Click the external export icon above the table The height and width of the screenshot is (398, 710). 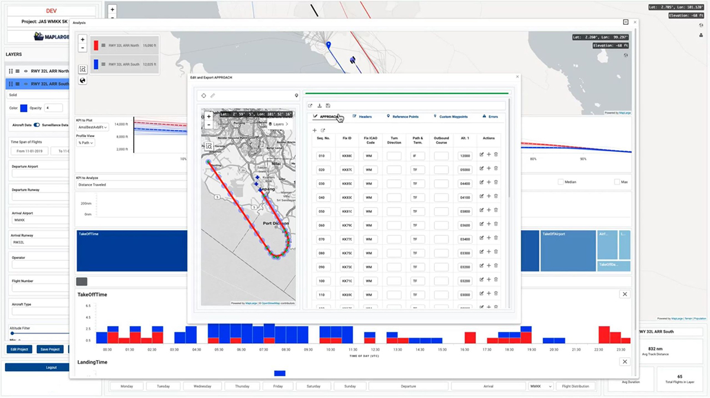pos(310,105)
